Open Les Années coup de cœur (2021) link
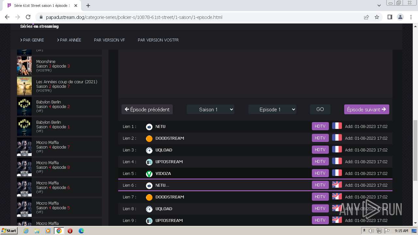Screen dimensions: 418x235 [x=59, y=86]
